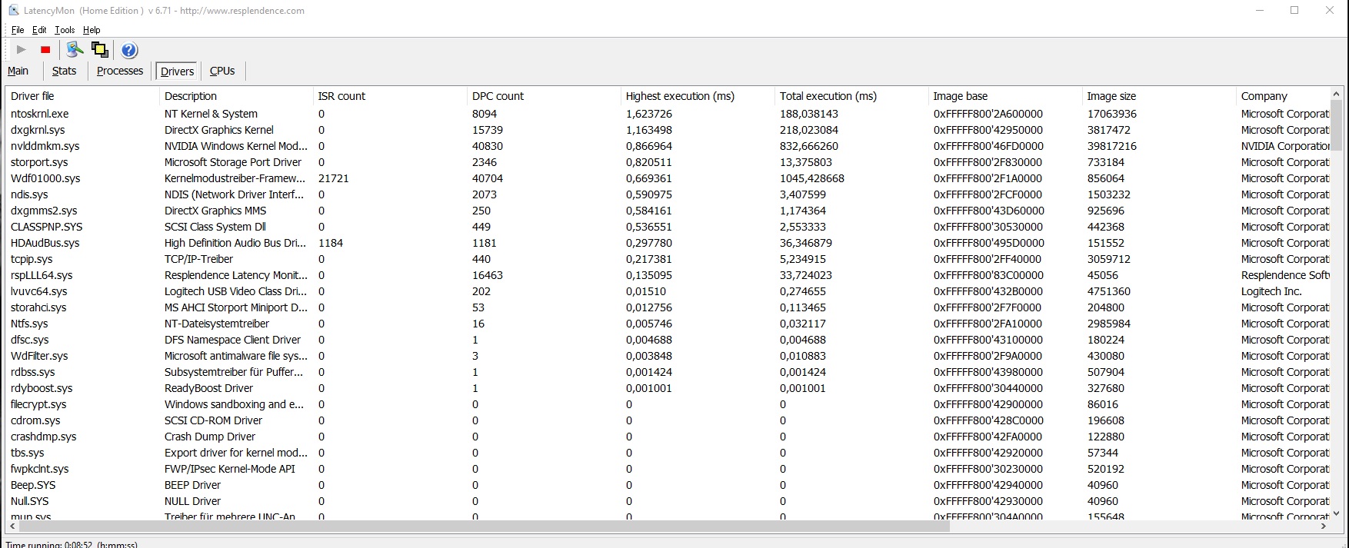Screen dimensions: 1349x548
Task: Click the NVIDIA Corporation company cell
Action: point(1285,146)
